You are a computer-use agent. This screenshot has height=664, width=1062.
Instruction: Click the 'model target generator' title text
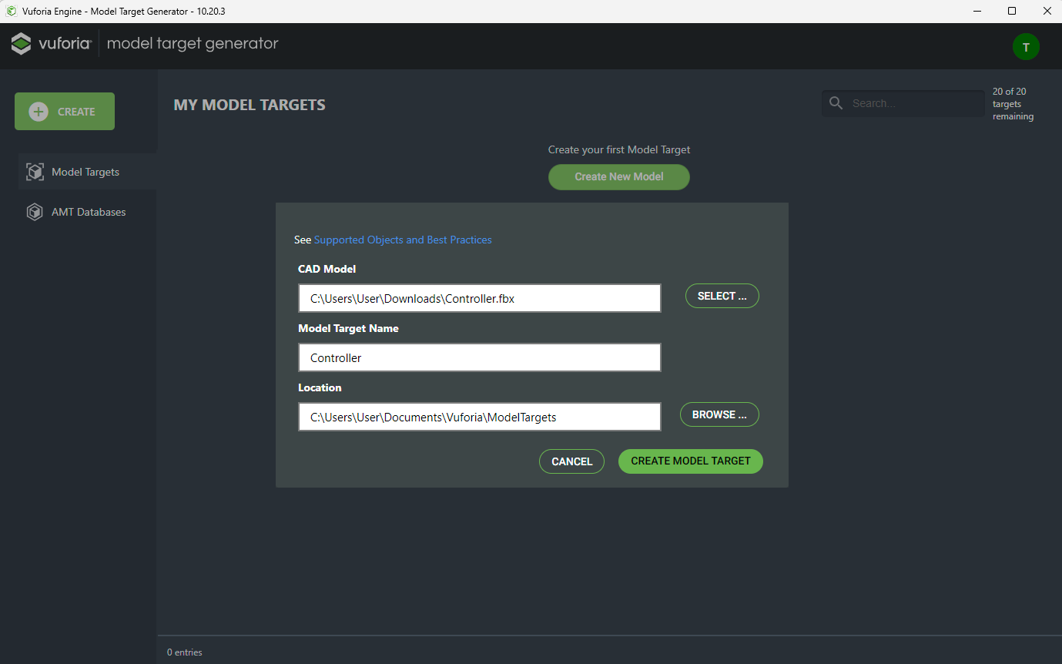pyautogui.click(x=193, y=44)
